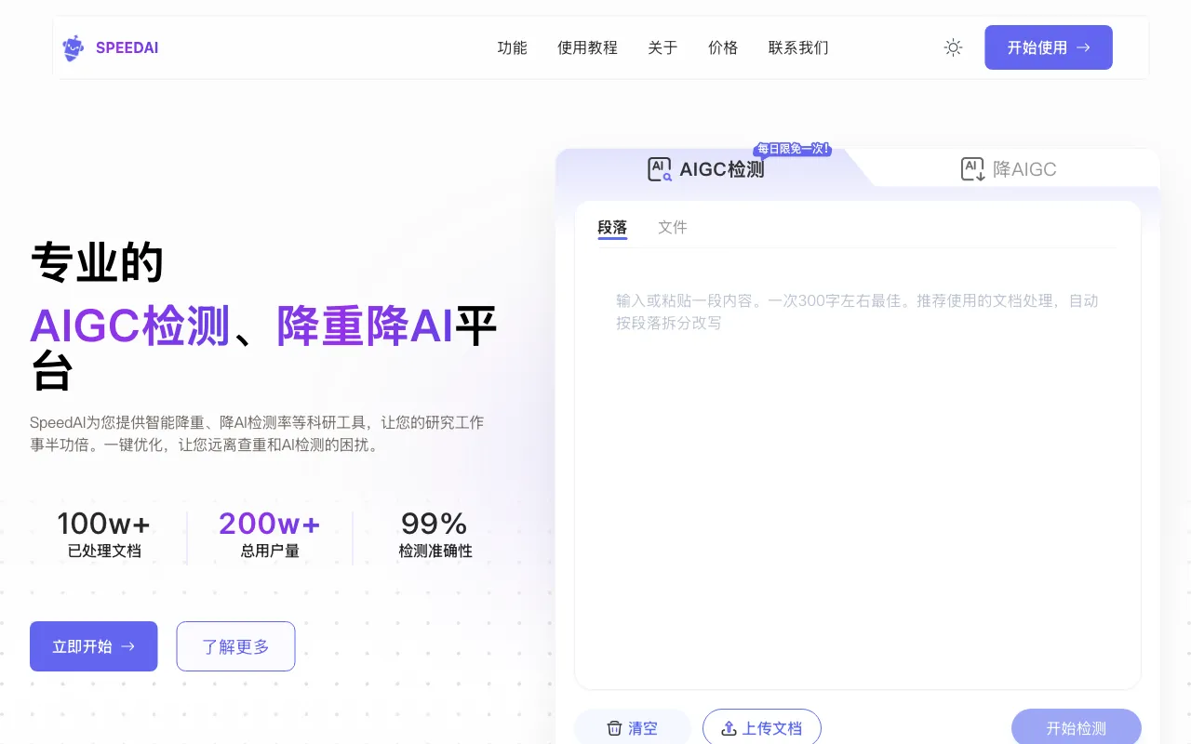
Task: Switch to the AIGC检测 tab
Action: tap(706, 169)
